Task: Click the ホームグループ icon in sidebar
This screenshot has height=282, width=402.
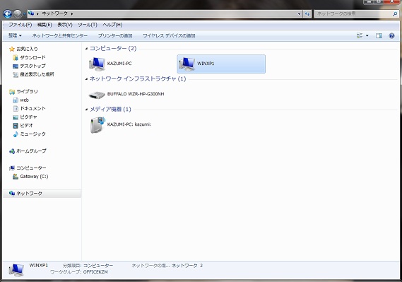Action: click(x=12, y=151)
